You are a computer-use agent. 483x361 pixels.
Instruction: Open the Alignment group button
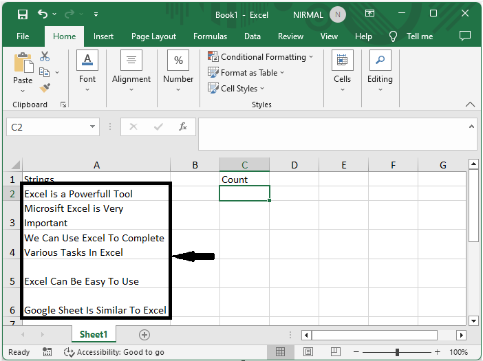131,71
